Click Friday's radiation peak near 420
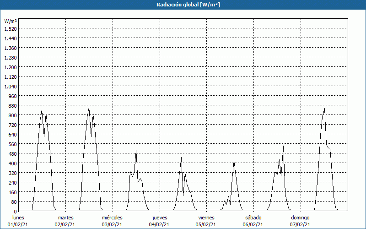Viewport: 366px width, 229px height. (234, 161)
